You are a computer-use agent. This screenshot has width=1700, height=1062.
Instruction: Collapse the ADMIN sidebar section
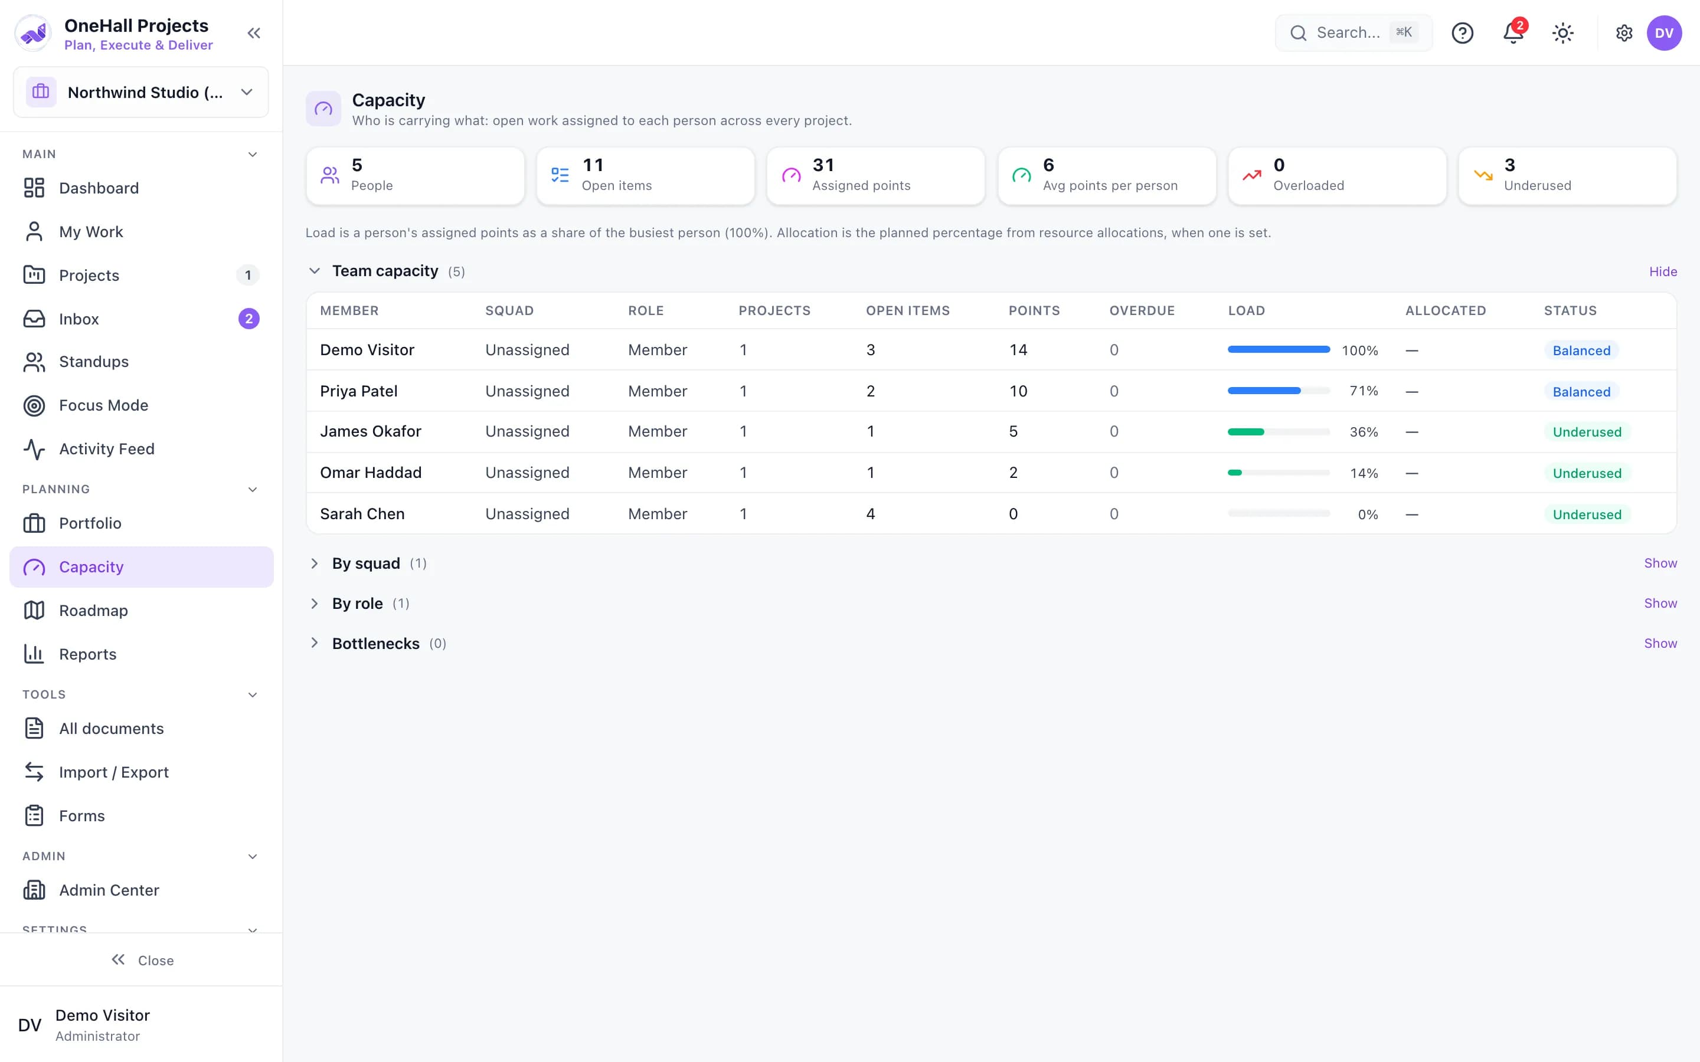click(x=252, y=855)
